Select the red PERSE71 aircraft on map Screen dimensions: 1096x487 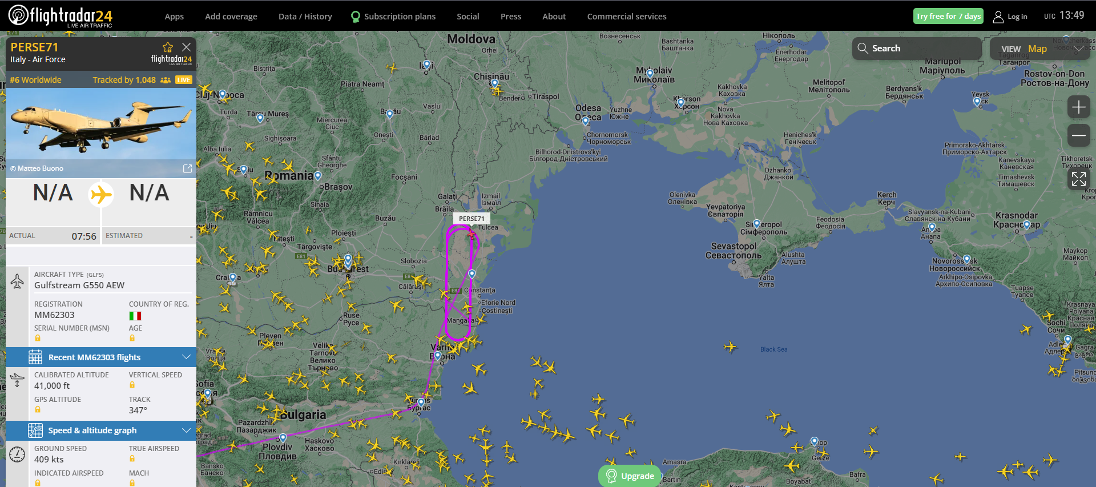(471, 234)
